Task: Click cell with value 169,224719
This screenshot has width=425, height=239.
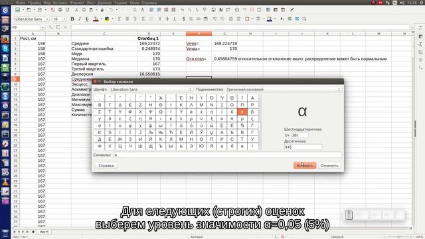Action: [x=224, y=44]
